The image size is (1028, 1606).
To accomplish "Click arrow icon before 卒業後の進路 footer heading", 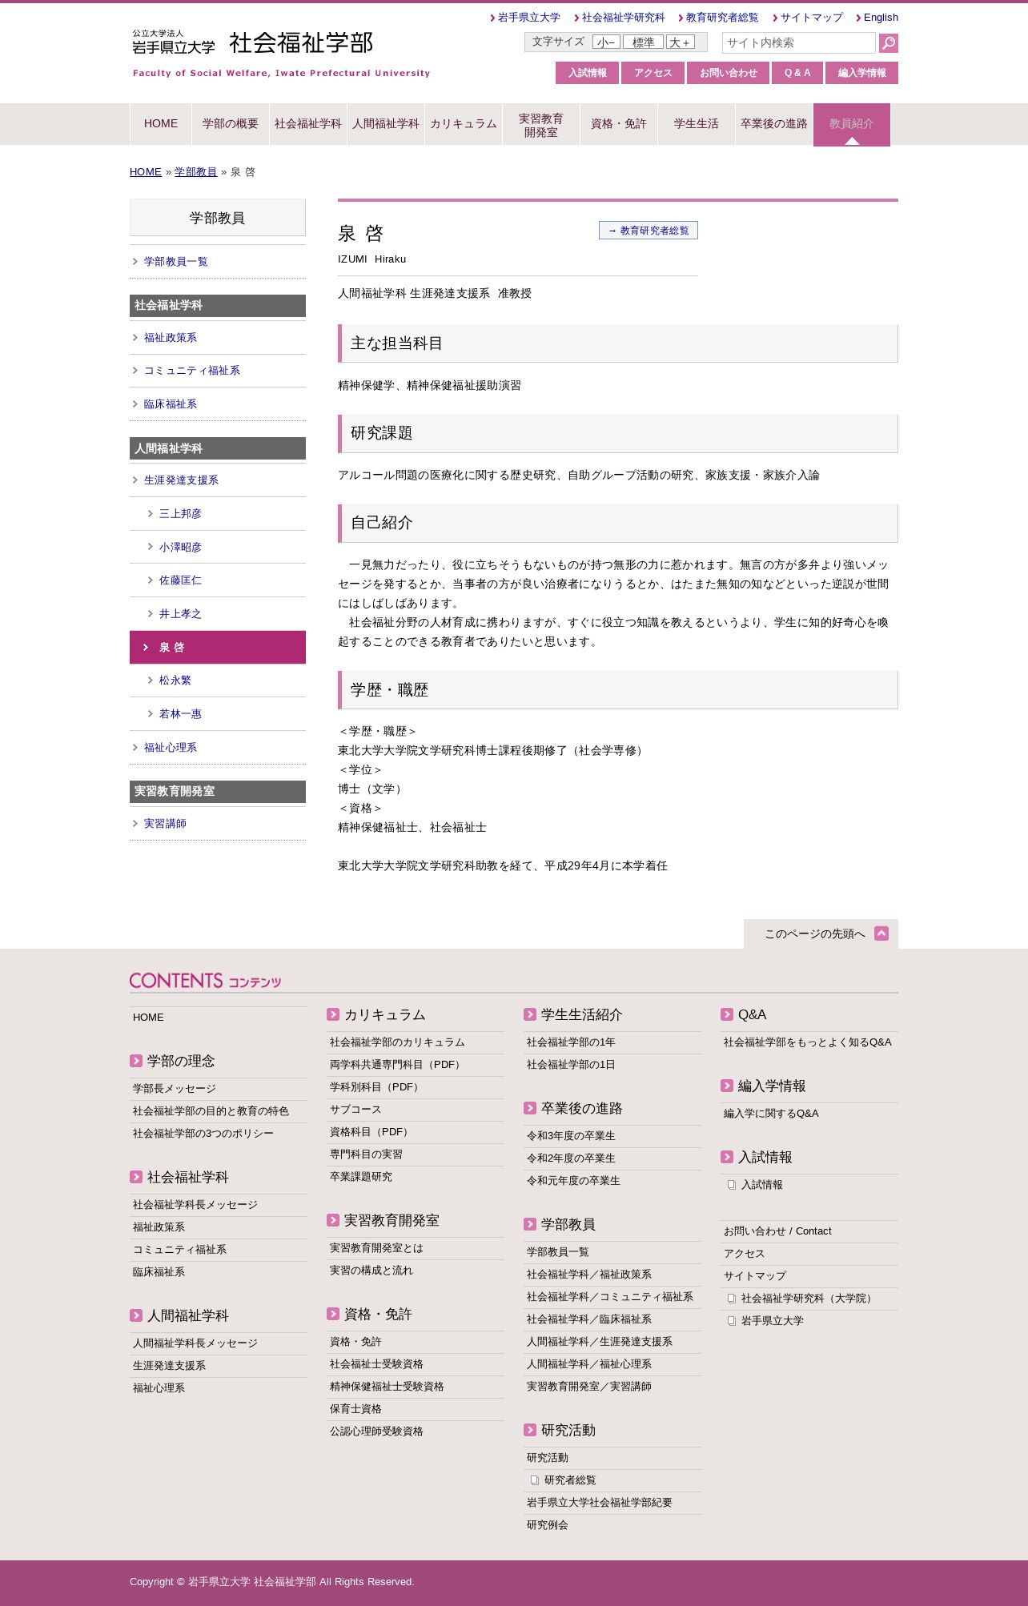I will [530, 1108].
